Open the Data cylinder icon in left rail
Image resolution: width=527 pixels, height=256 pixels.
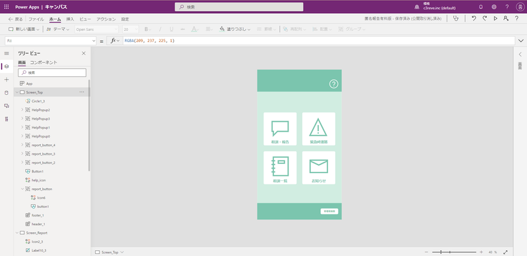[7, 93]
